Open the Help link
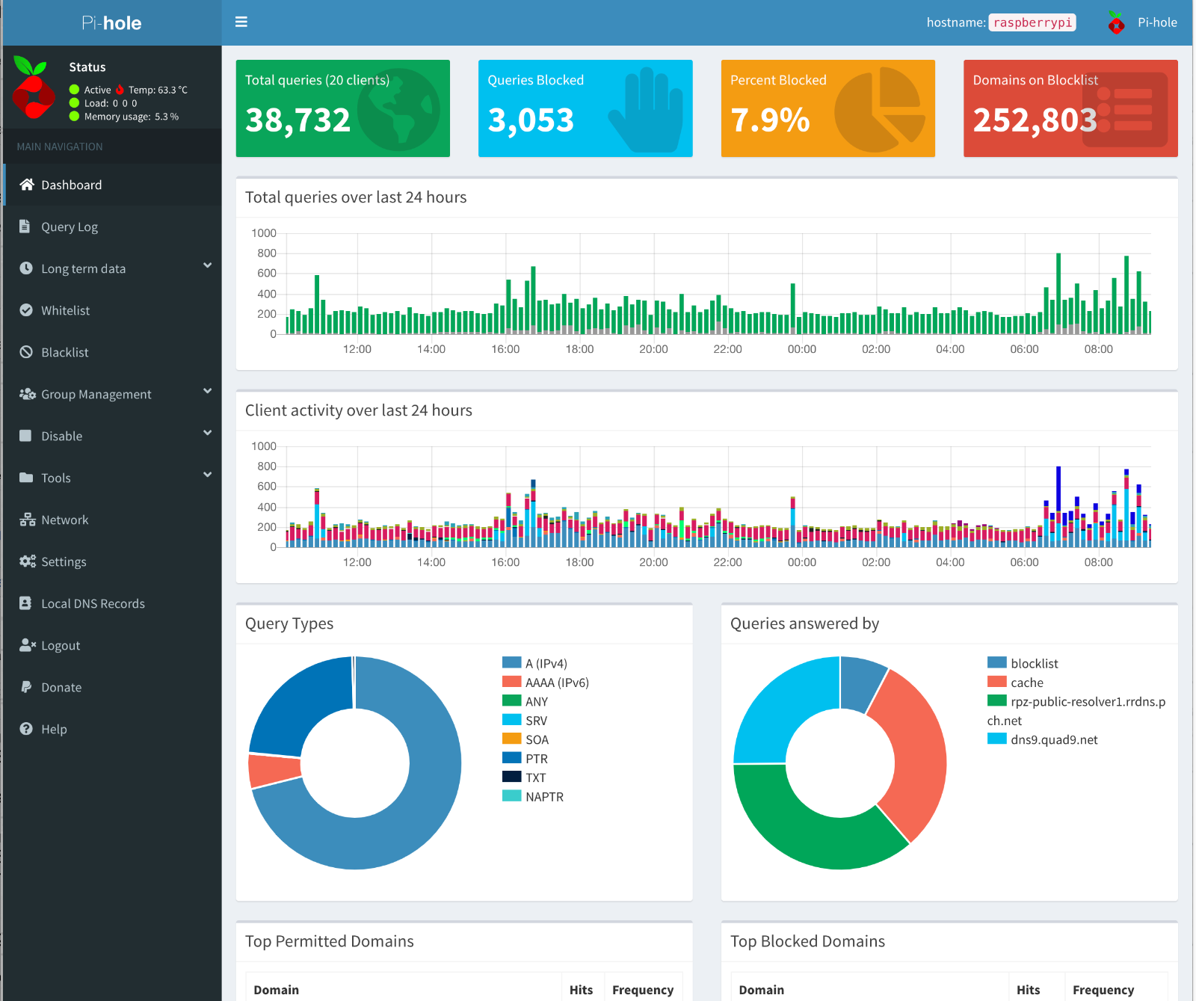 point(112,729)
